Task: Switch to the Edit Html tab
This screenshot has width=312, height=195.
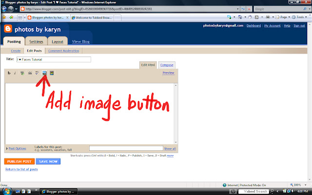Action: tap(148, 65)
